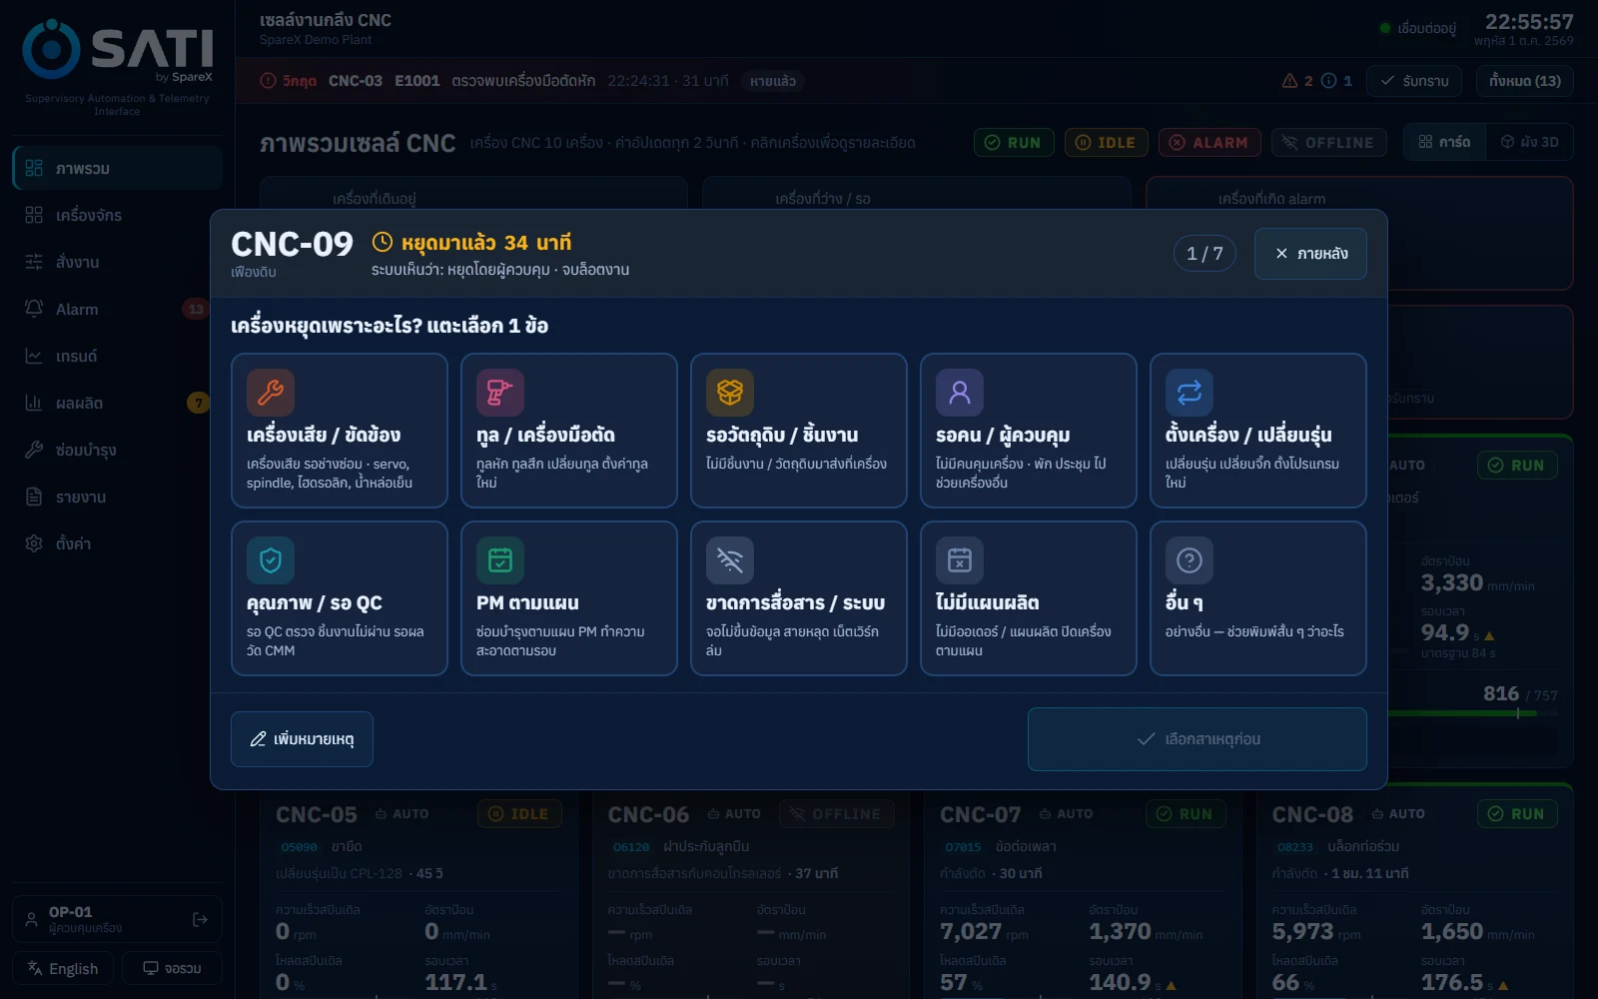Toggle the RUN status filter
Image resolution: width=1598 pixels, height=999 pixels.
click(x=1014, y=143)
